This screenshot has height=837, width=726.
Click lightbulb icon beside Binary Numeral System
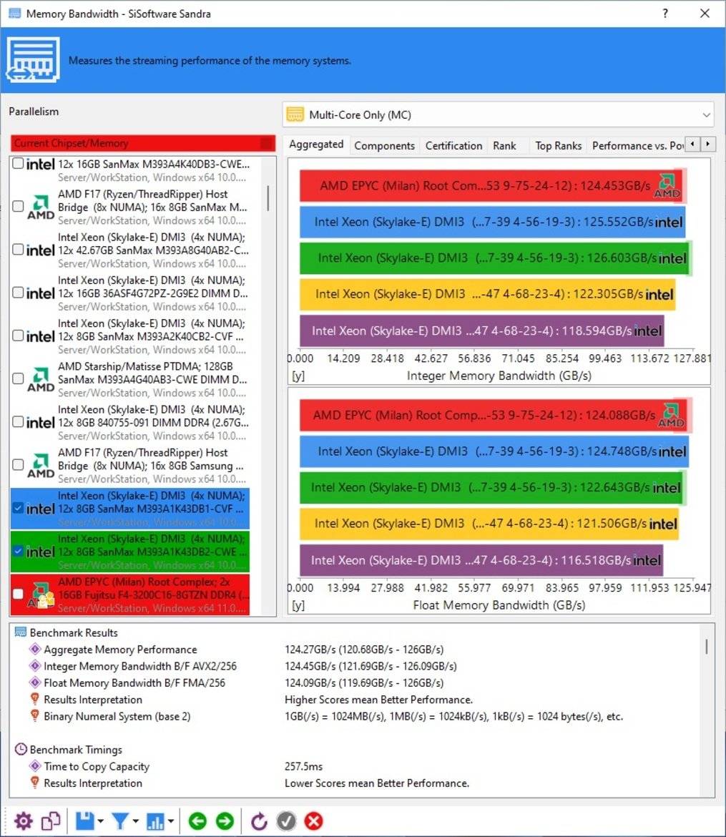click(x=35, y=715)
